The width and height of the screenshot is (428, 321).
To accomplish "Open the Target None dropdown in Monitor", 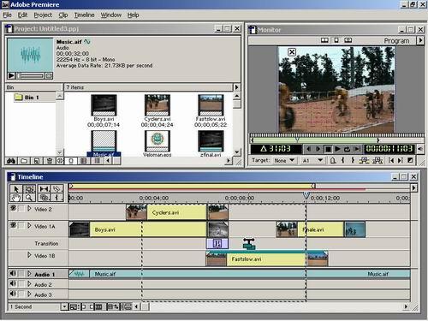I will 284,160.
